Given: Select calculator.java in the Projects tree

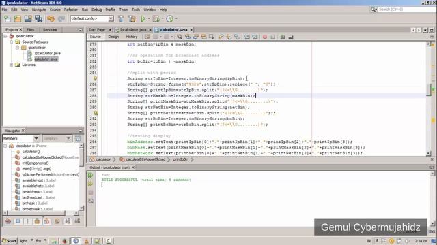Looking at the screenshot, I should click(x=46, y=59).
